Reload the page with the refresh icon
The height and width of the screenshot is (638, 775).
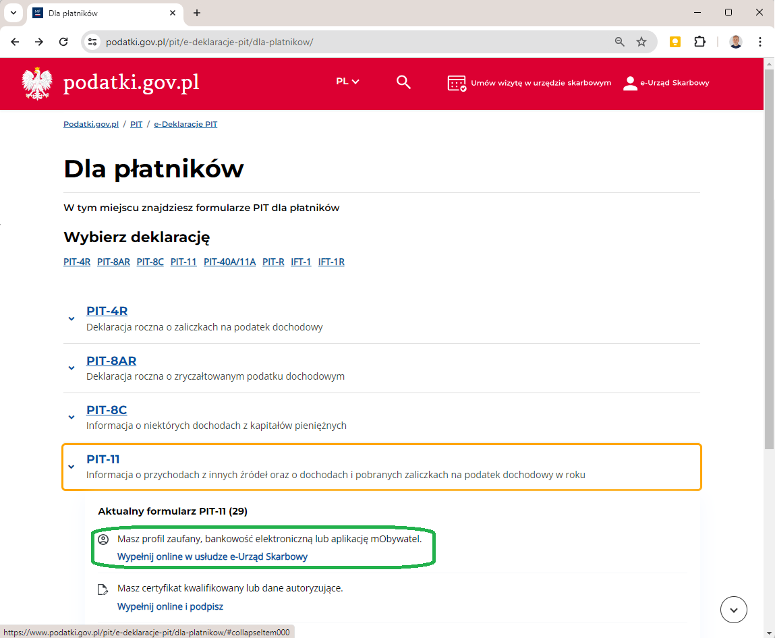point(63,42)
